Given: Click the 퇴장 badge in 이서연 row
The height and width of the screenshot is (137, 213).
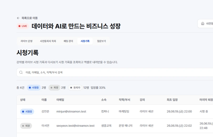Looking at the screenshot, I should [x=26, y=126].
